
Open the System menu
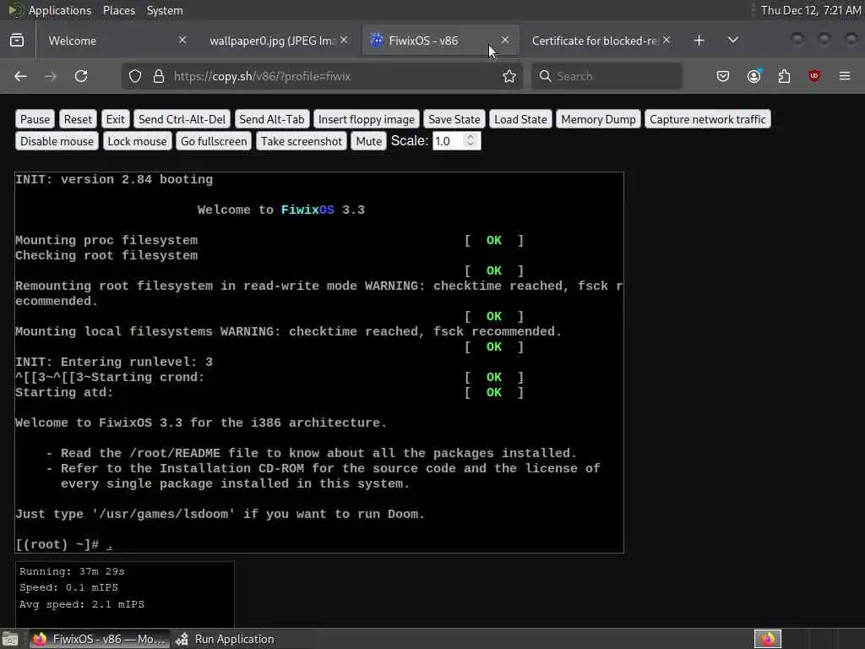click(165, 10)
